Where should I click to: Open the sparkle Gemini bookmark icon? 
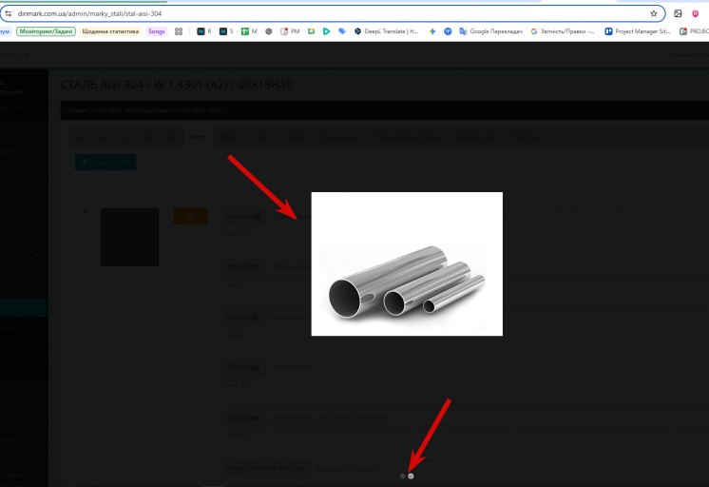click(x=432, y=31)
